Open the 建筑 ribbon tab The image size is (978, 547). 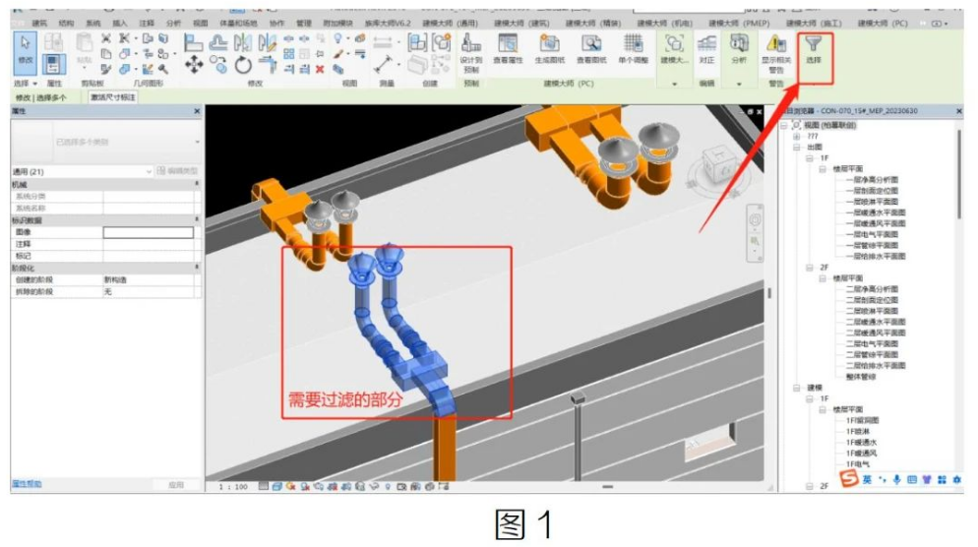click(39, 23)
